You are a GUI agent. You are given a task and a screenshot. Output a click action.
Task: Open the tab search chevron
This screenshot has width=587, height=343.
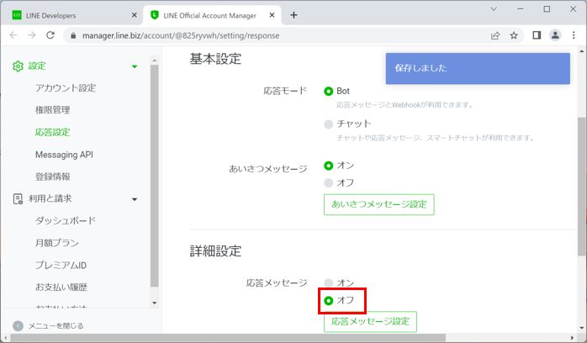494,9
